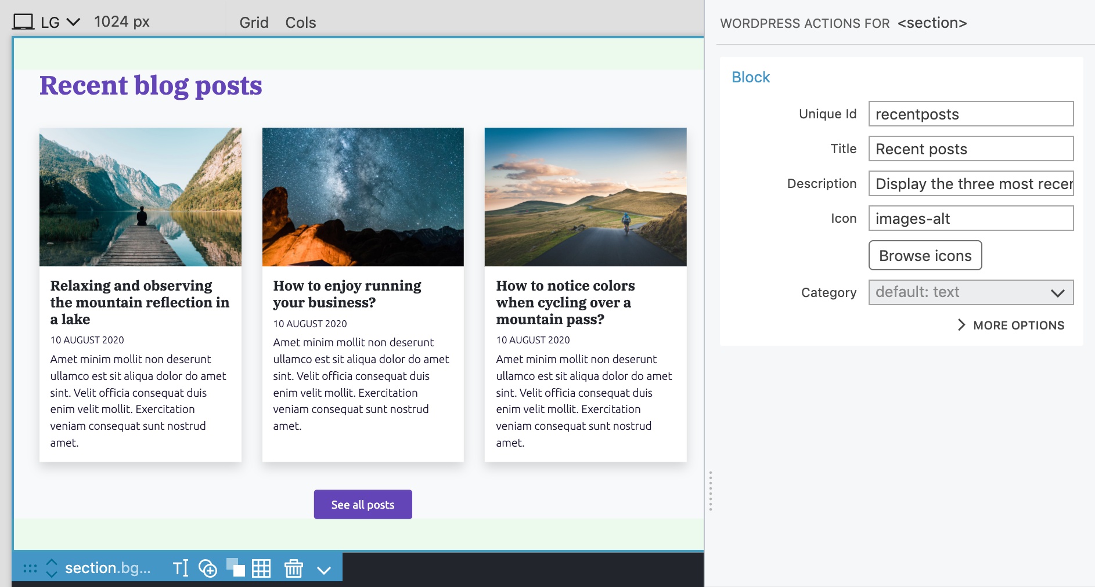Click the drag handle dots in the section toolbar
The image size is (1095, 587).
tap(30, 568)
